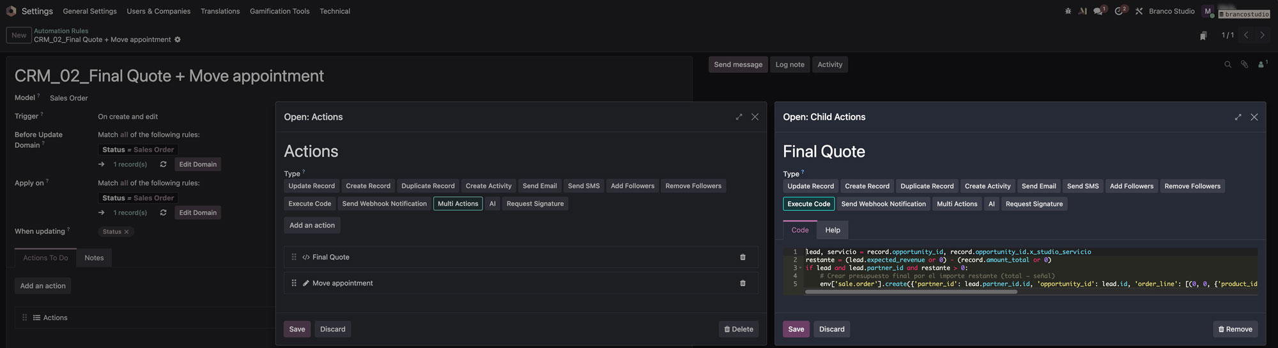Image resolution: width=1278 pixels, height=348 pixels.
Task: Remove the Status tag from When updating
Action: [x=127, y=232]
